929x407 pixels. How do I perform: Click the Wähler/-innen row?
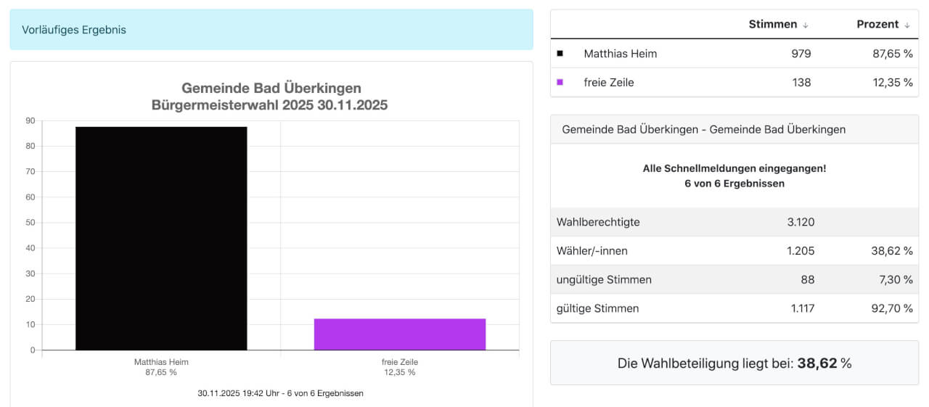click(x=734, y=251)
